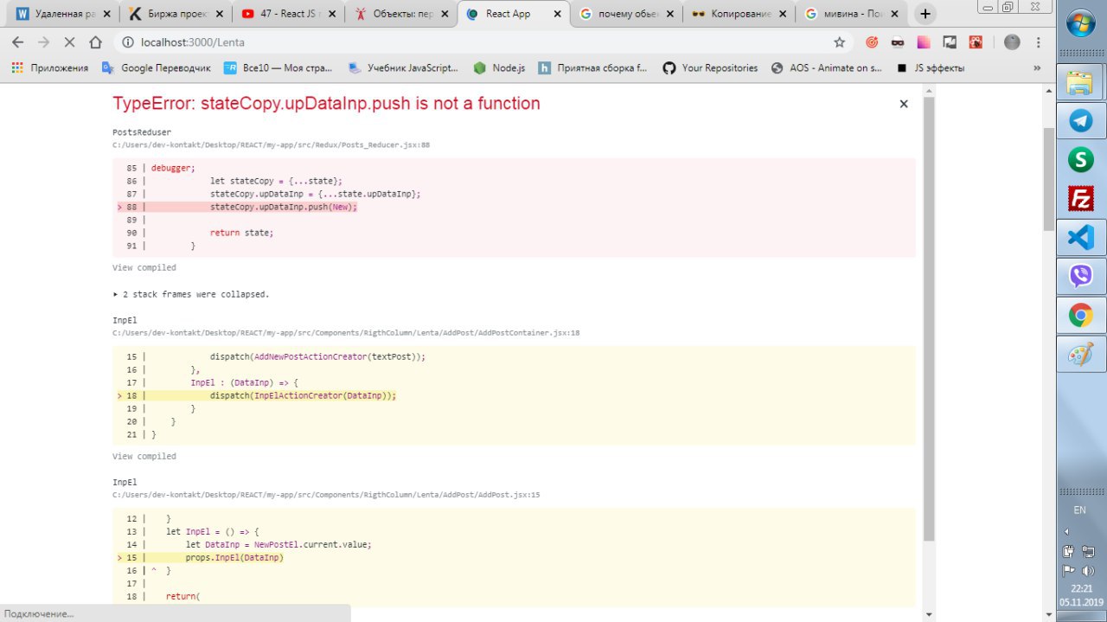This screenshot has width=1107, height=622.
Task: Click the volume icon in the system tray
Action: click(1088, 570)
